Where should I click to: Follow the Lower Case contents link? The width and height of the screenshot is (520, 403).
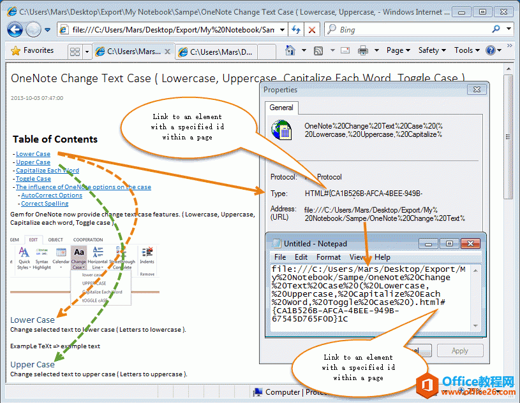click(33, 154)
